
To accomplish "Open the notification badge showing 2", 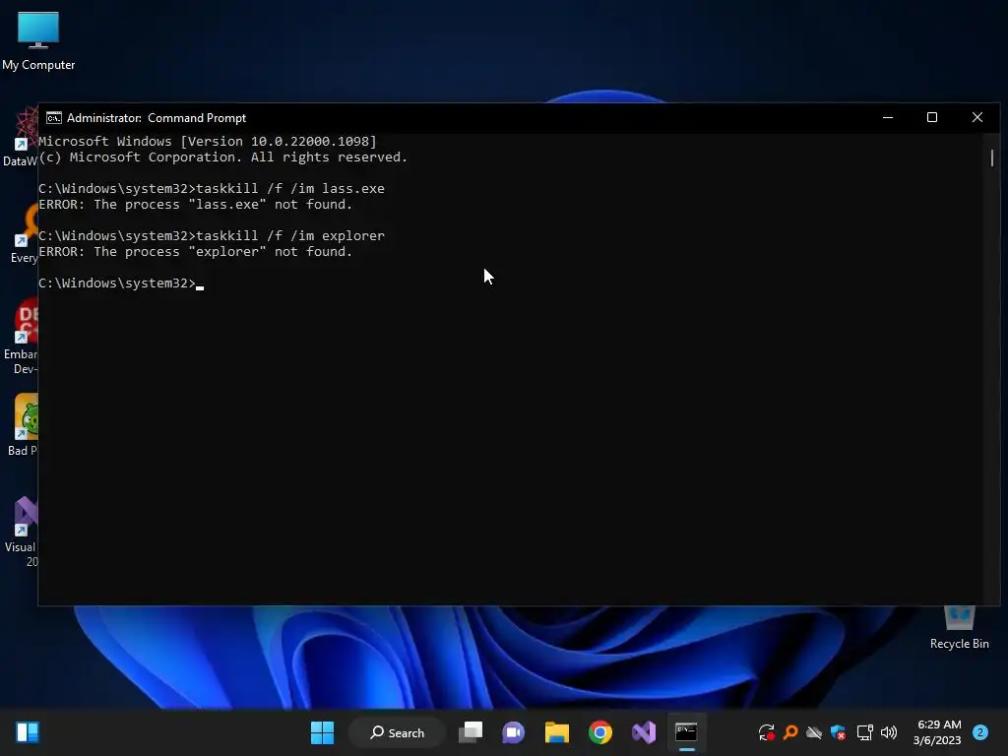I will (980, 732).
